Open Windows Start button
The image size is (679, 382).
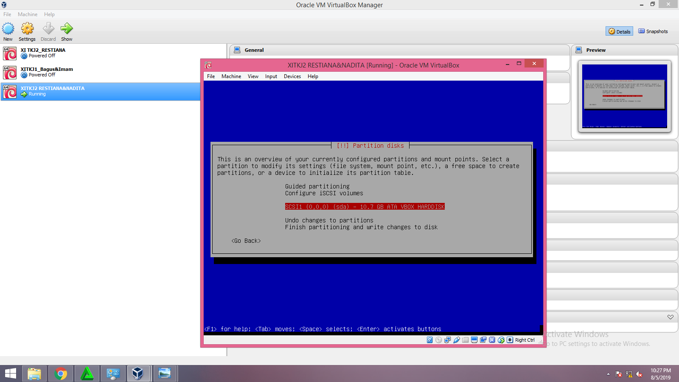point(11,374)
